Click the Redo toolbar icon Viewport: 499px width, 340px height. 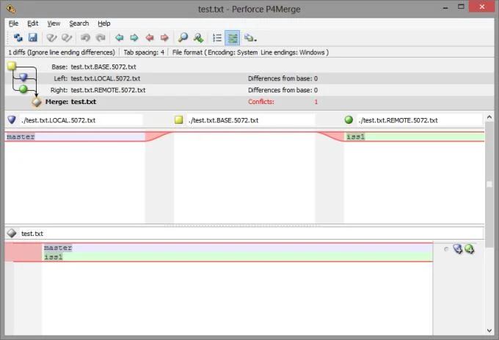(x=101, y=38)
